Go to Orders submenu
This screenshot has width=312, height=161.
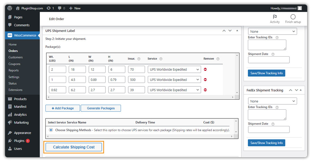[13, 51]
